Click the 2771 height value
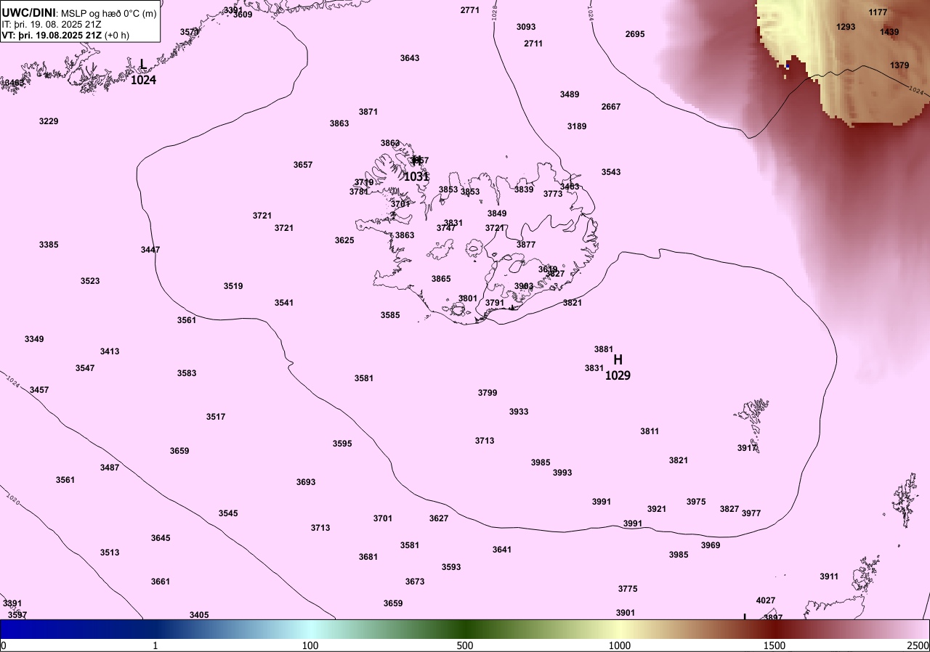Image resolution: width=930 pixels, height=652 pixels. click(470, 10)
